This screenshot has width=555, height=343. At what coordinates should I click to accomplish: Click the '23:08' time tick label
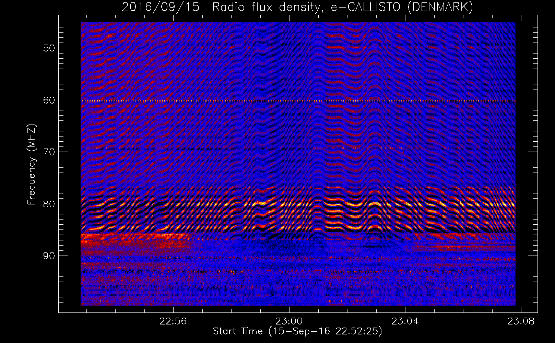(521, 321)
